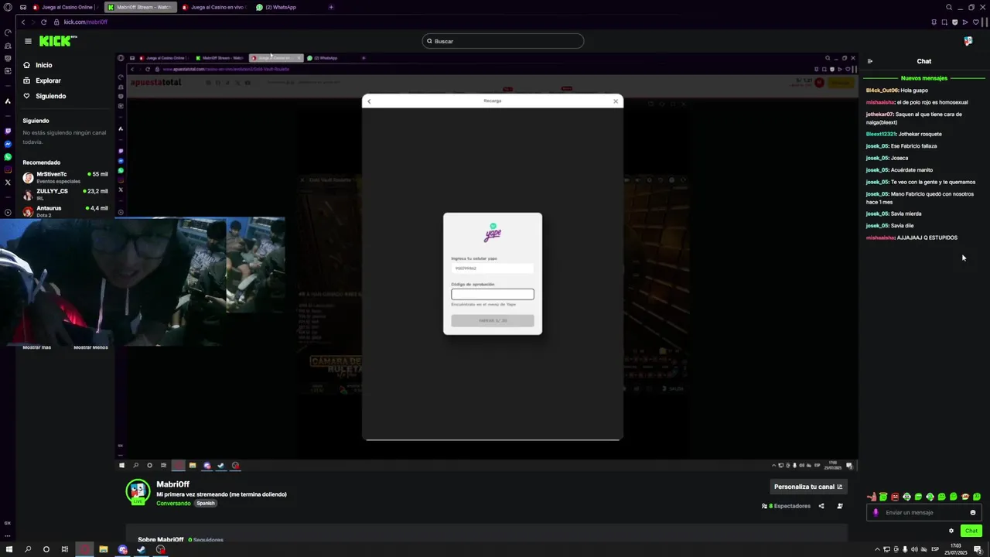Open Windows taskbar search
990x557 pixels.
pyautogui.click(x=28, y=549)
